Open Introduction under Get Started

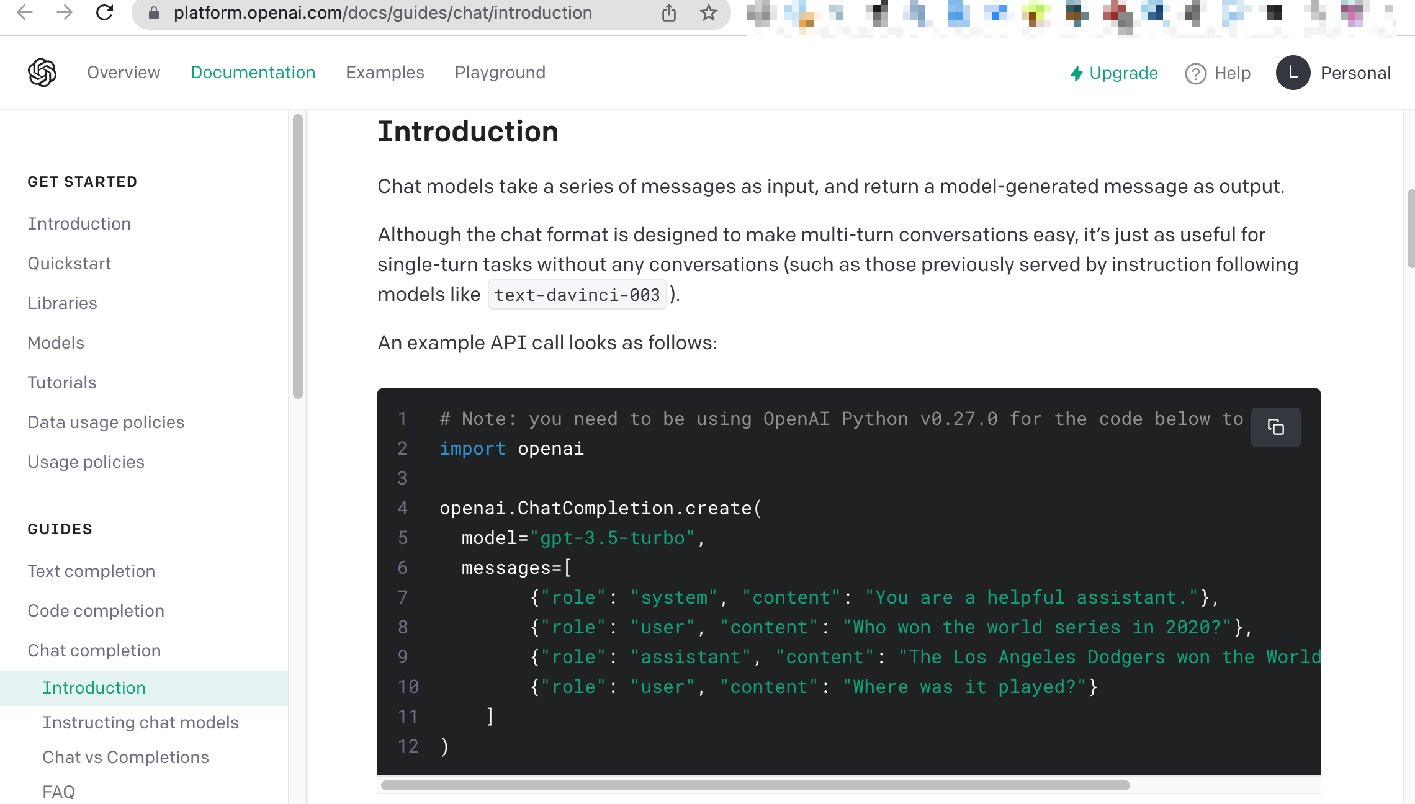(x=79, y=223)
